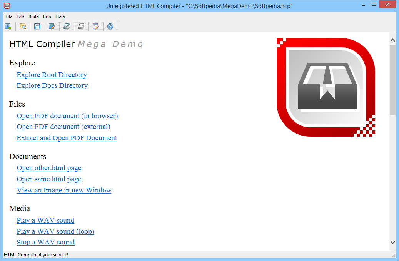This screenshot has width=399, height=261.
Task: Open PDF document in browser link
Action: tap(67, 116)
